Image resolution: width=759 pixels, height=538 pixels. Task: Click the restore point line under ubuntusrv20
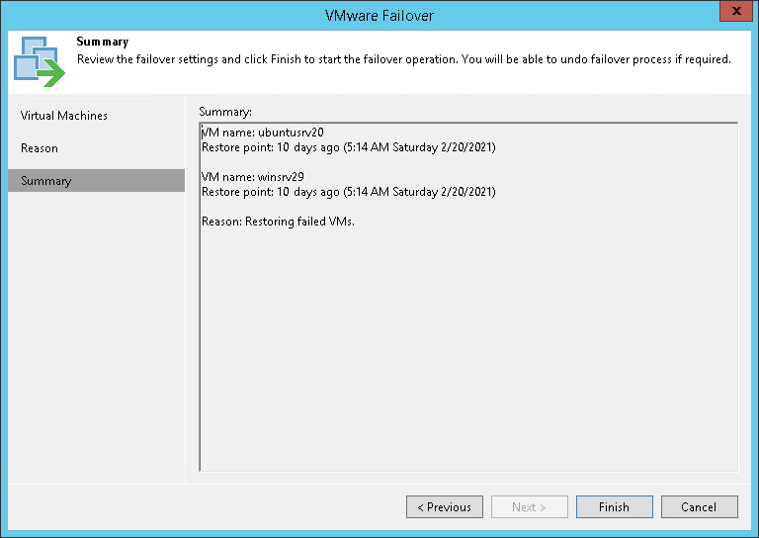[x=349, y=147]
